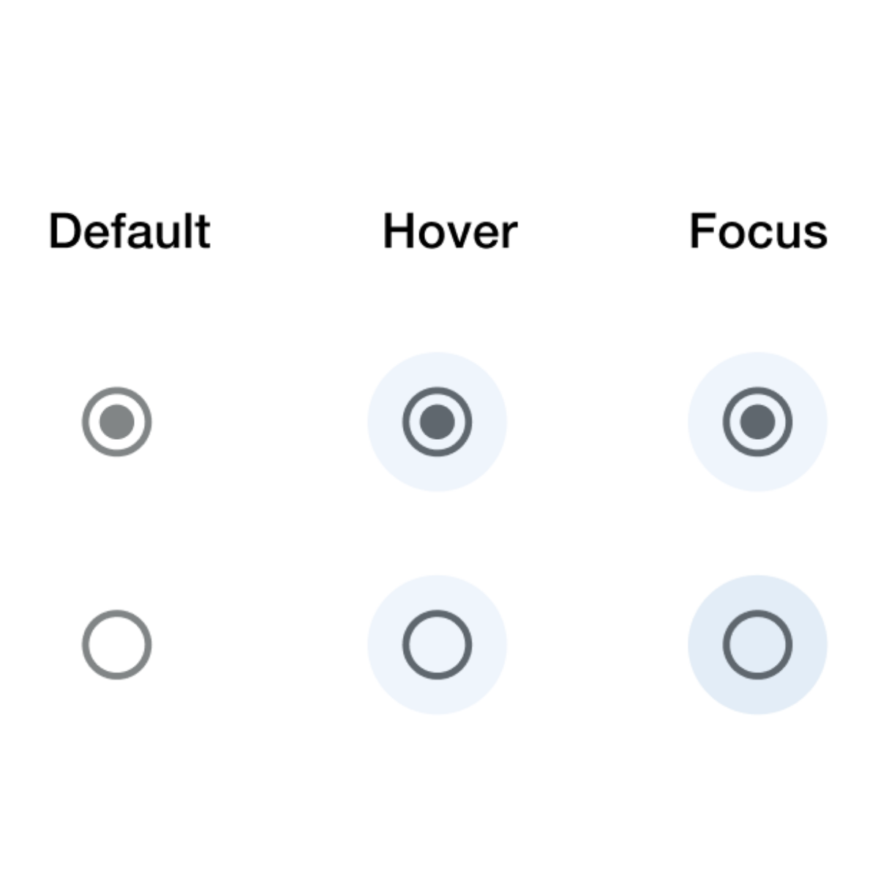Screen dimensions: 878x878
Task: Click the dark inner dot in Focus column
Action: click(x=758, y=422)
